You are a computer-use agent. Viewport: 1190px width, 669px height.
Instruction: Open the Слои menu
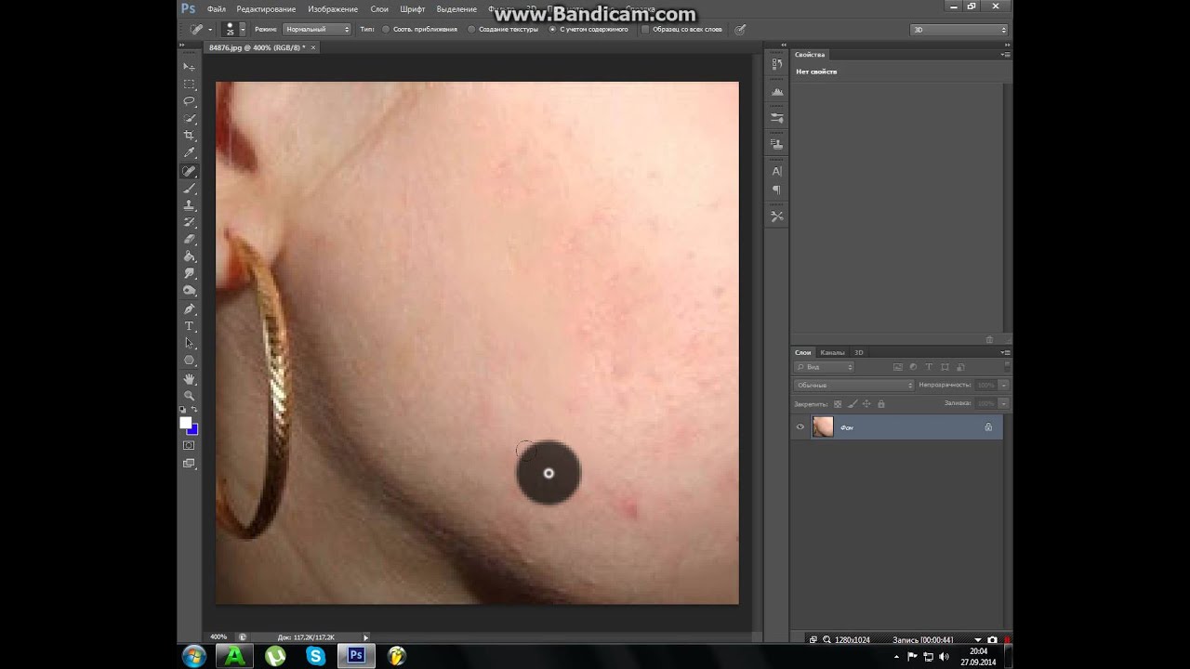point(379,9)
